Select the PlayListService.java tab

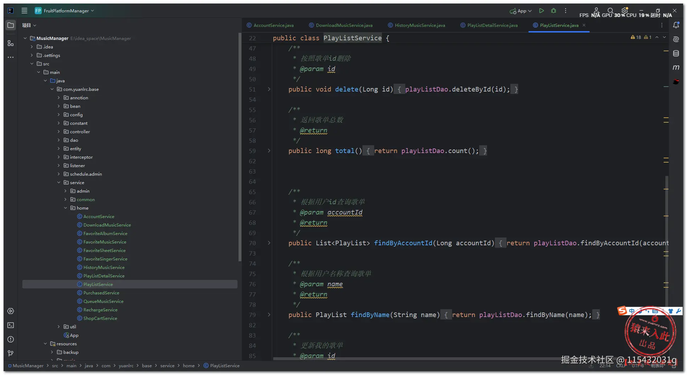[x=559, y=25]
